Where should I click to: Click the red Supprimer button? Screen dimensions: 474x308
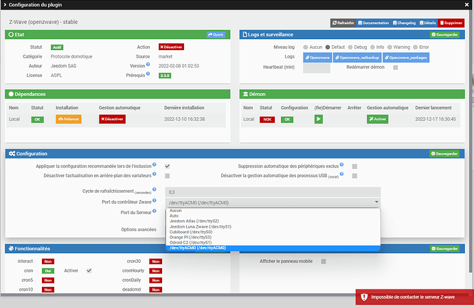click(x=451, y=23)
